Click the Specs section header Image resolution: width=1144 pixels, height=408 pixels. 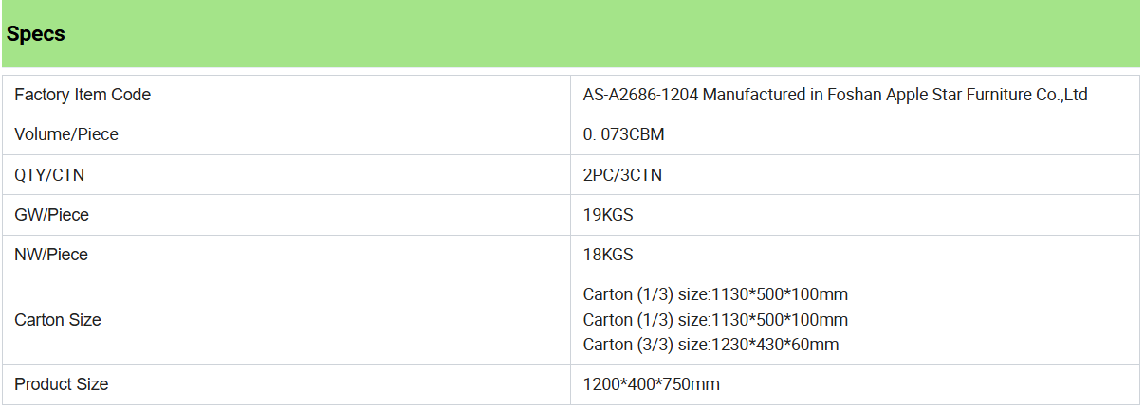point(36,34)
